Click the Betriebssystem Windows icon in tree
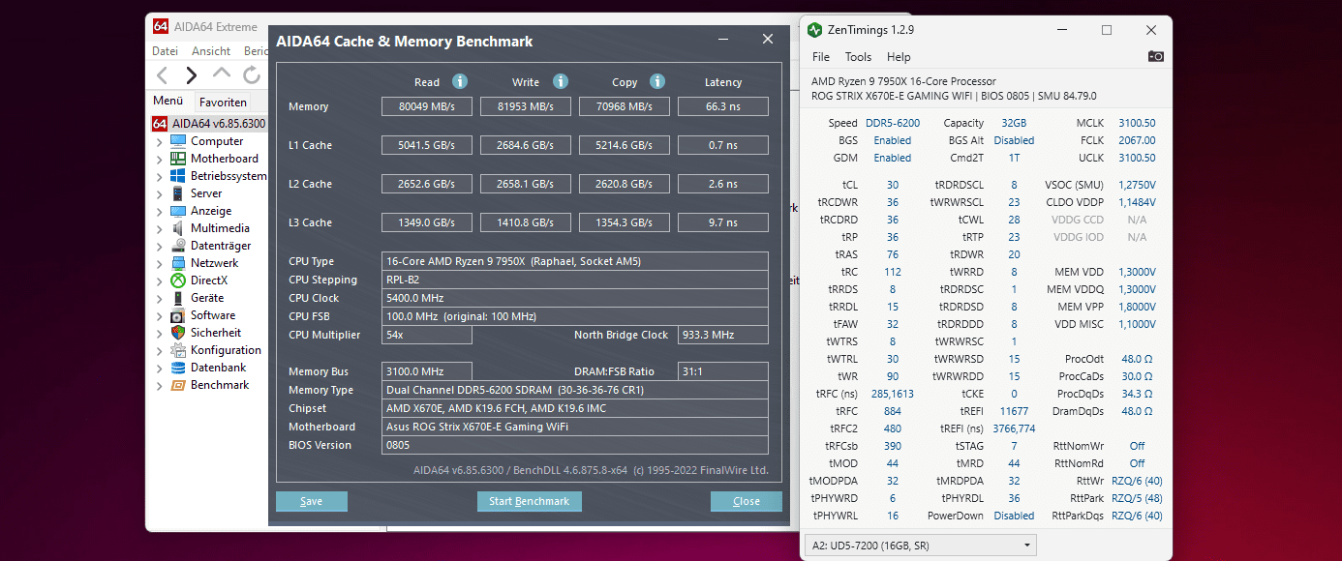 pyautogui.click(x=178, y=176)
